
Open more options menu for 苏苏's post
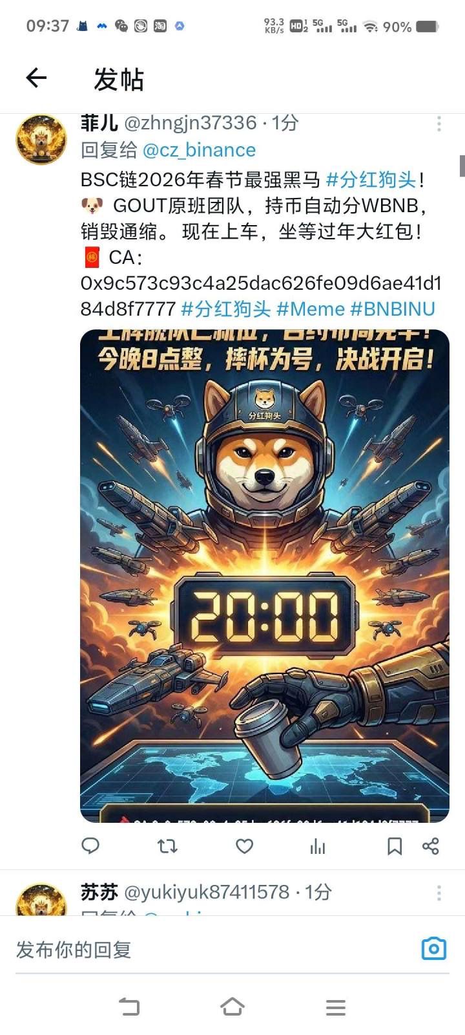[x=439, y=893]
